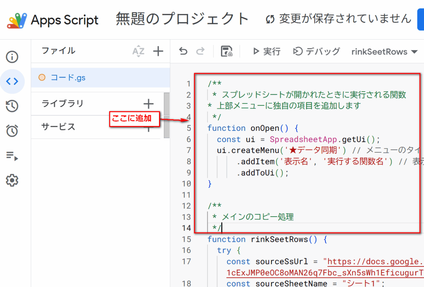Add a new file with plus icon

pyautogui.click(x=158, y=52)
